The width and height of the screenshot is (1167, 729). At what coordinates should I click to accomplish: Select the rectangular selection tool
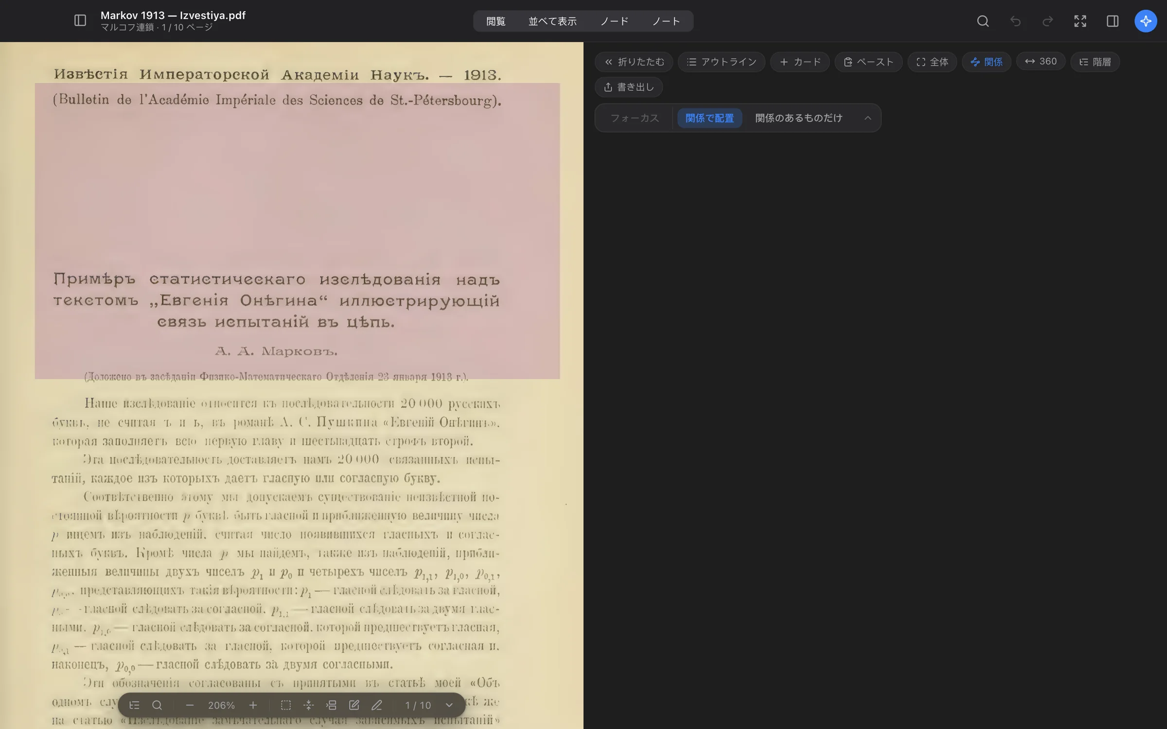click(x=286, y=705)
